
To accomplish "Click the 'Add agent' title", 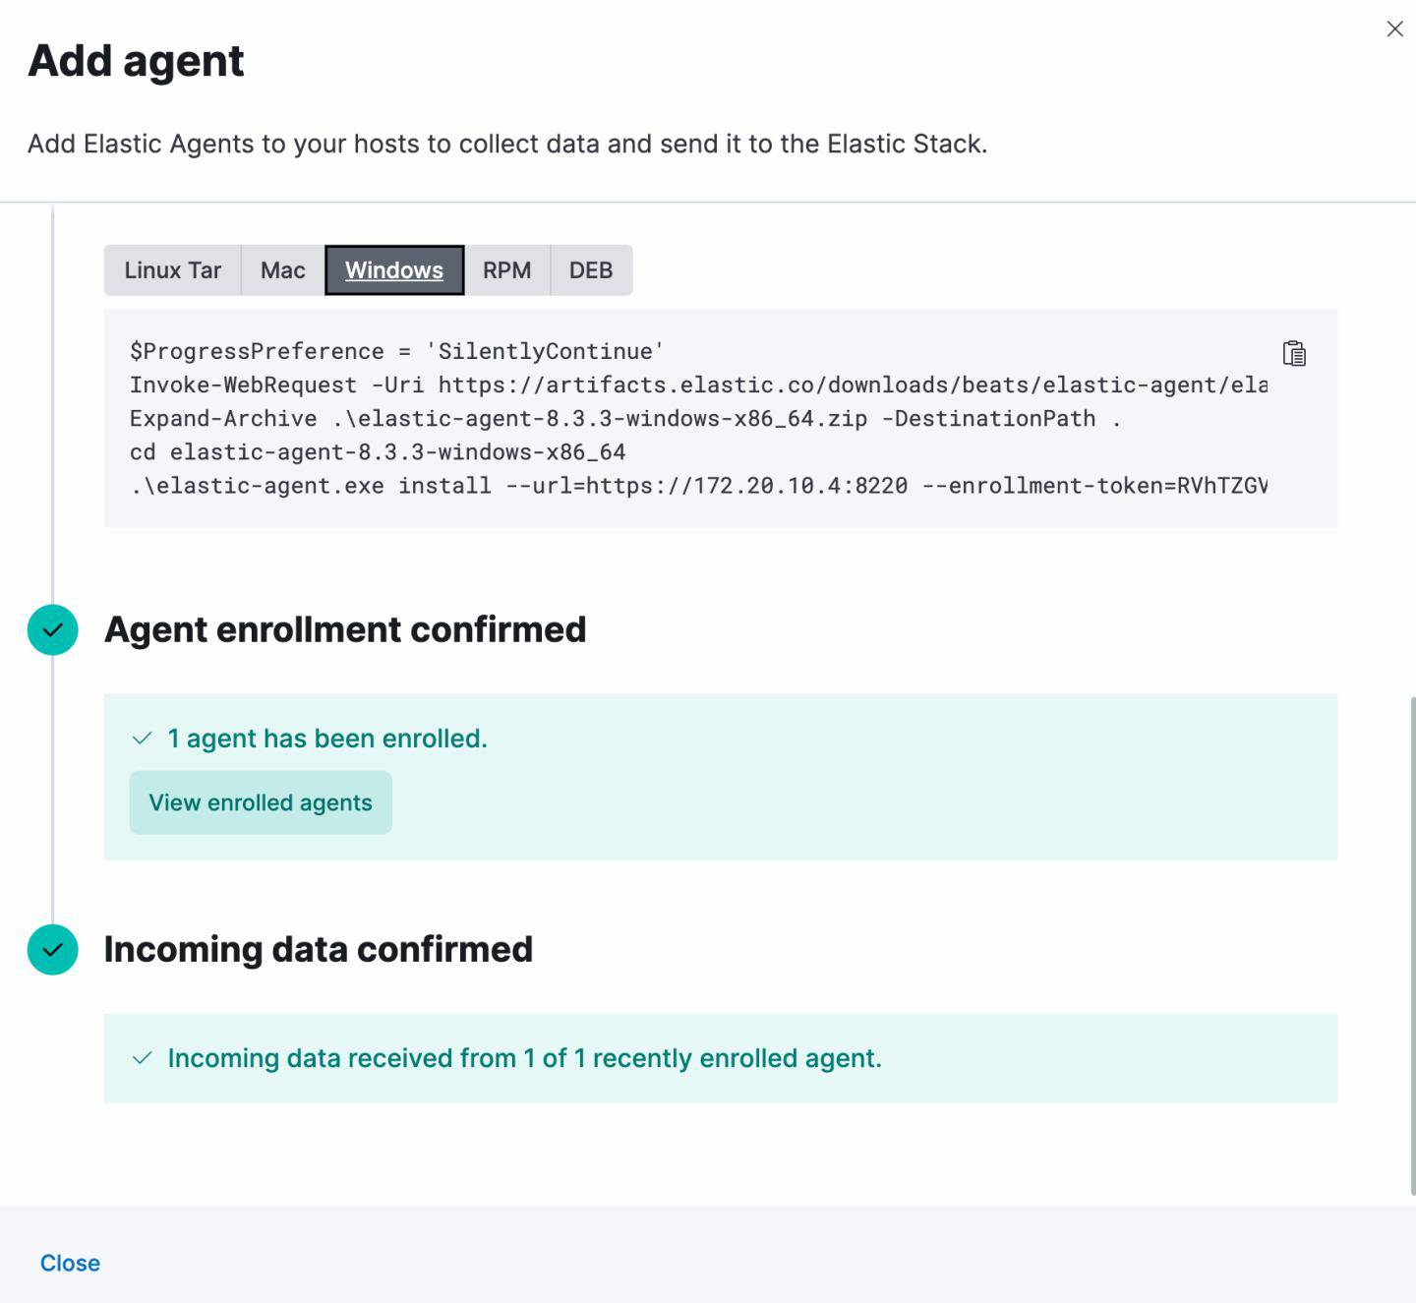I will (x=136, y=61).
